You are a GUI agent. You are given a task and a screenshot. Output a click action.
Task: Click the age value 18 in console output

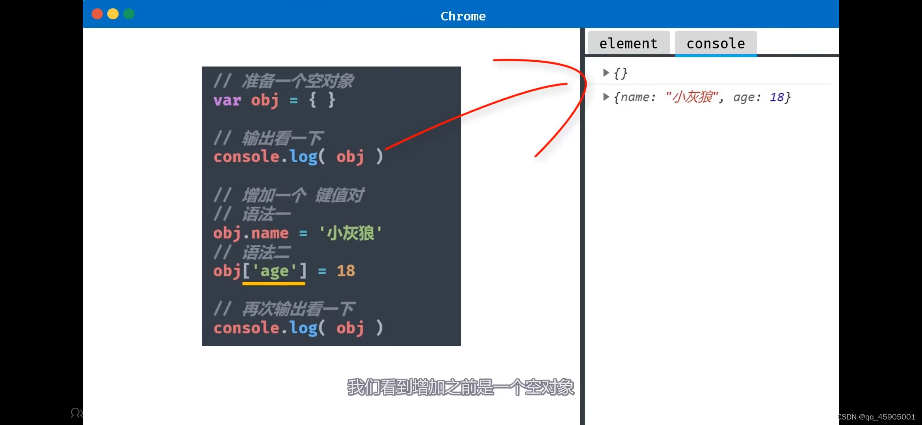[x=777, y=97]
